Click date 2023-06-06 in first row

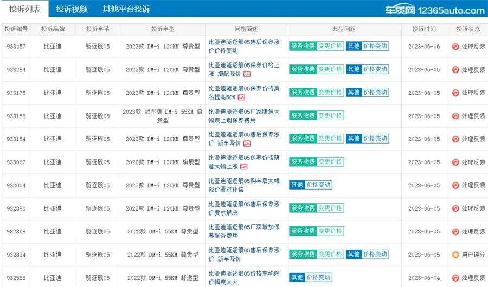click(x=424, y=47)
